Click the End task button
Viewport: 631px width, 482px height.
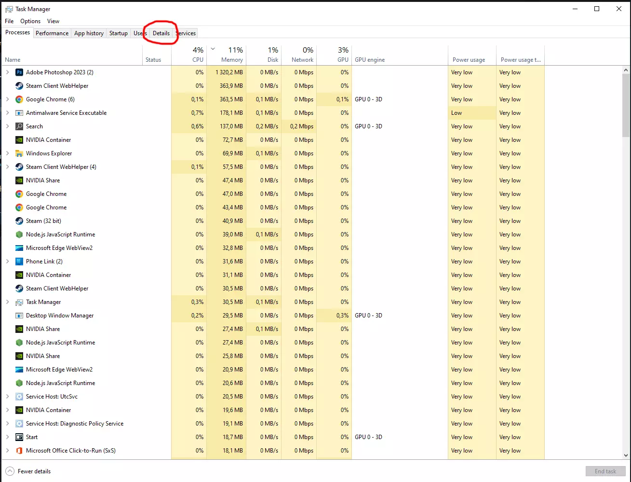pos(605,471)
